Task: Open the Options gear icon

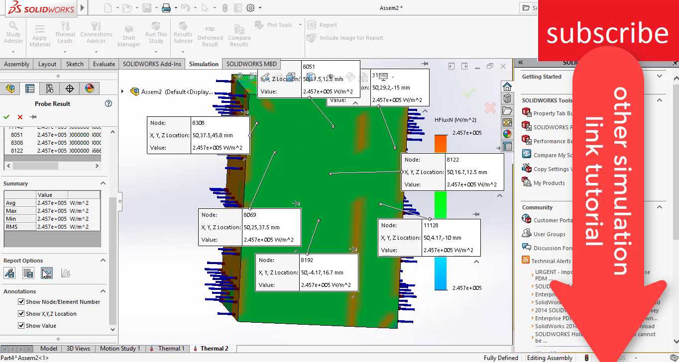Action: (250, 8)
